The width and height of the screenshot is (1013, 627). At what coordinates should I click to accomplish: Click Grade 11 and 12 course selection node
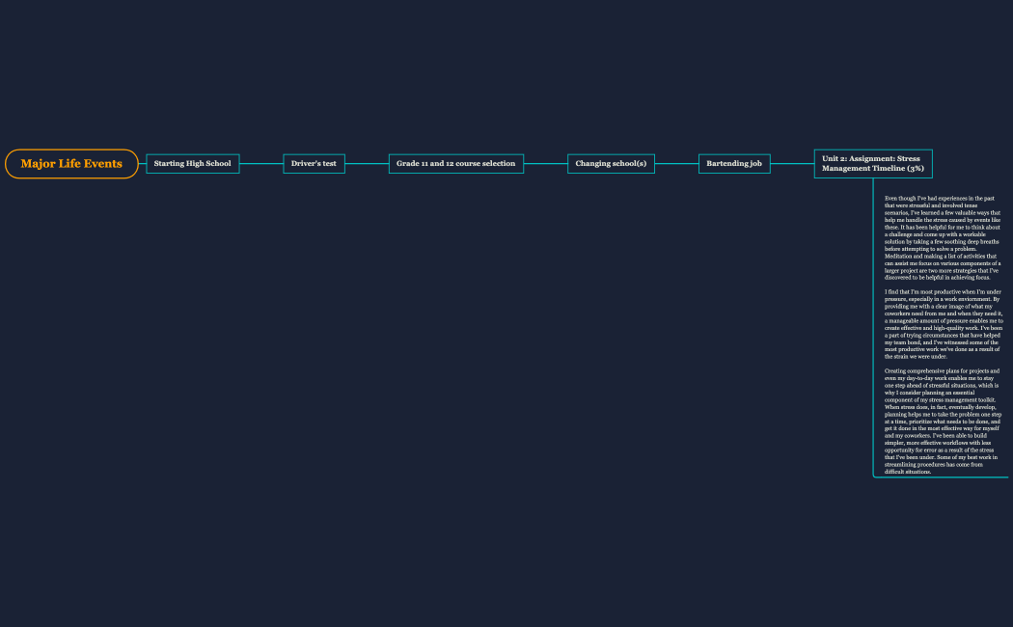tap(455, 164)
